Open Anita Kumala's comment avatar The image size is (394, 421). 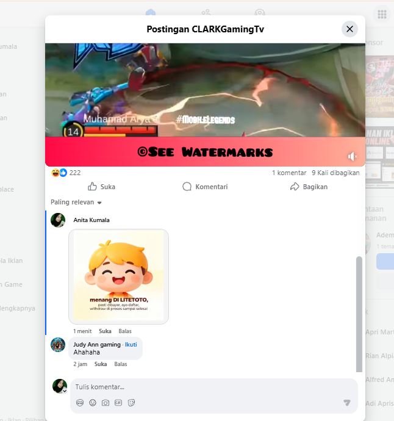(x=58, y=220)
